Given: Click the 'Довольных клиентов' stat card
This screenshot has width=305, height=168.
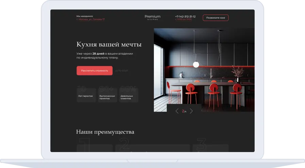Looking at the screenshot, I should (x=128, y=93).
